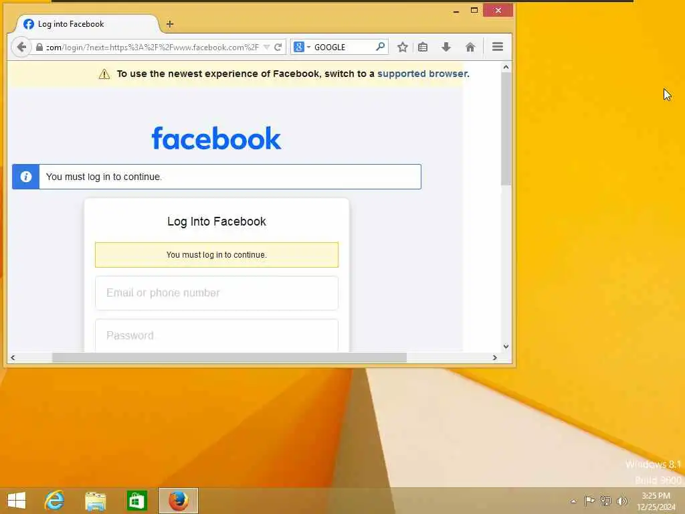The width and height of the screenshot is (685, 514).
Task: Open the downloads arrow icon
Action: click(446, 47)
